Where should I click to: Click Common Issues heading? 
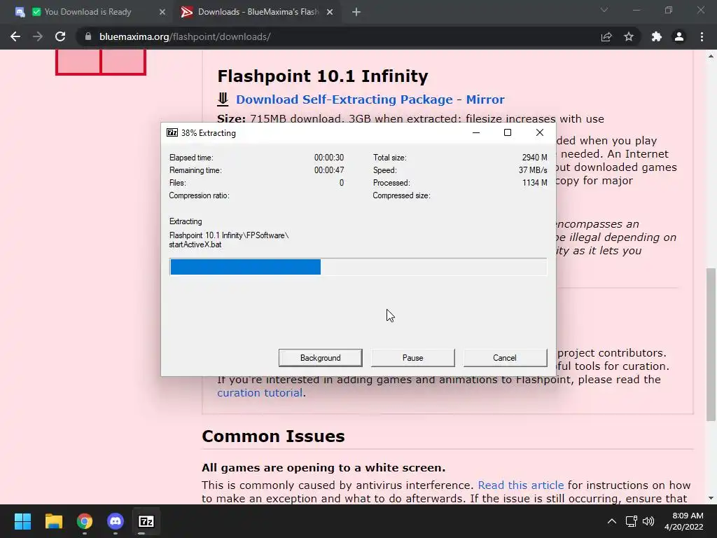pos(273,436)
